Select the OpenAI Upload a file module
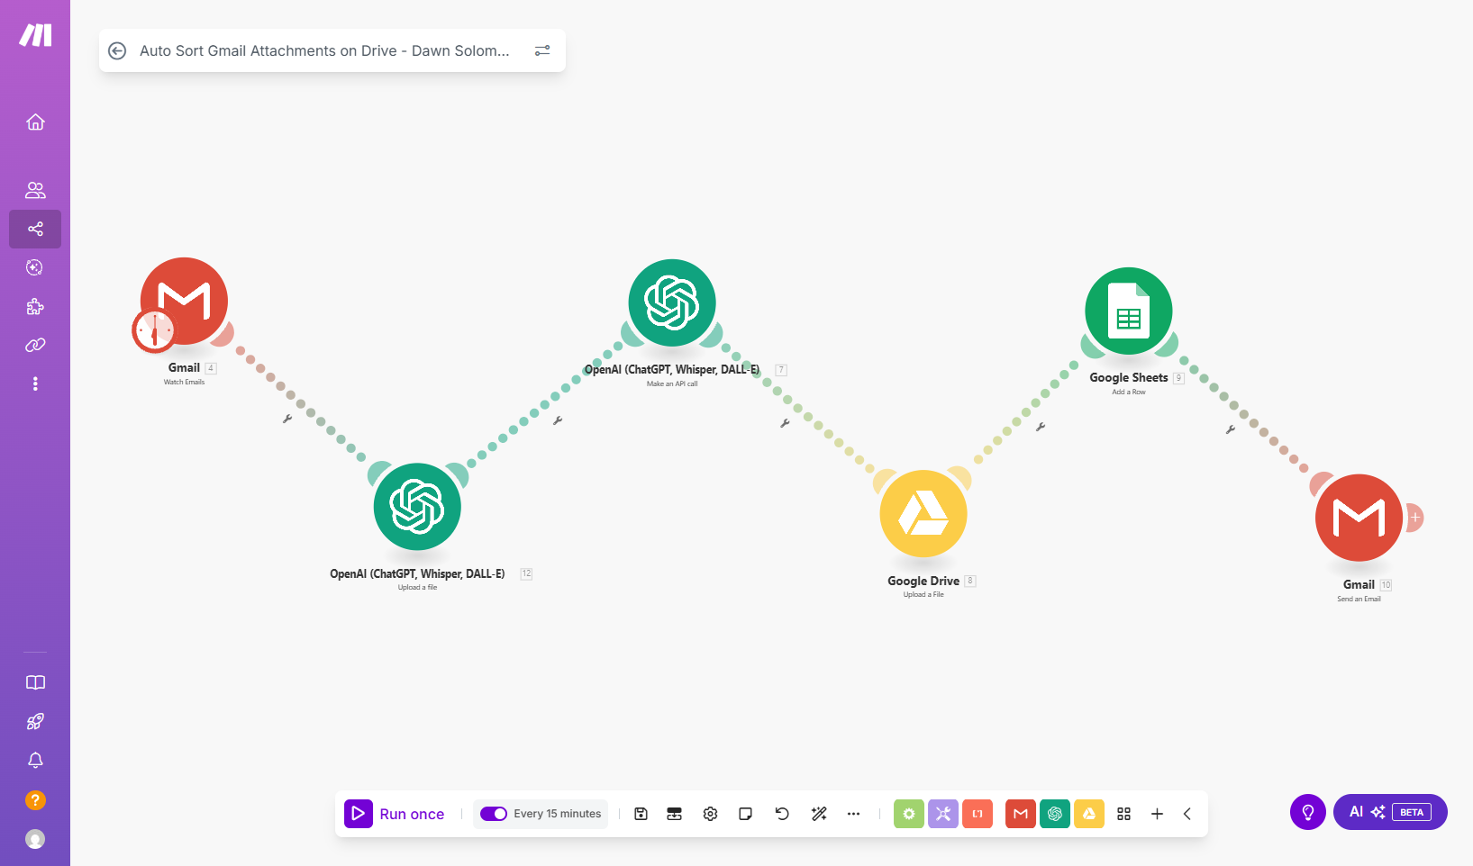Image resolution: width=1473 pixels, height=866 pixels. (x=417, y=507)
